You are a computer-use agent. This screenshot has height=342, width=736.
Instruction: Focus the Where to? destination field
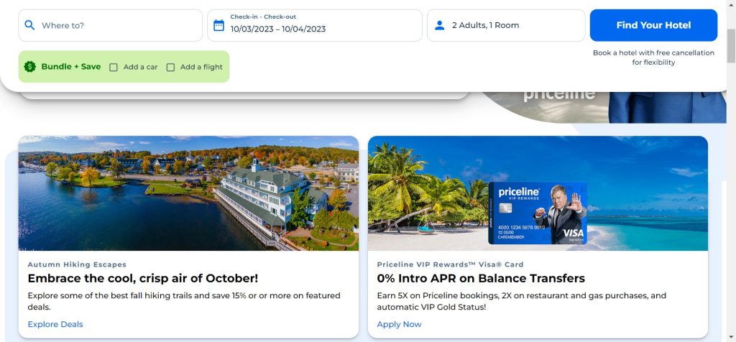click(x=115, y=25)
